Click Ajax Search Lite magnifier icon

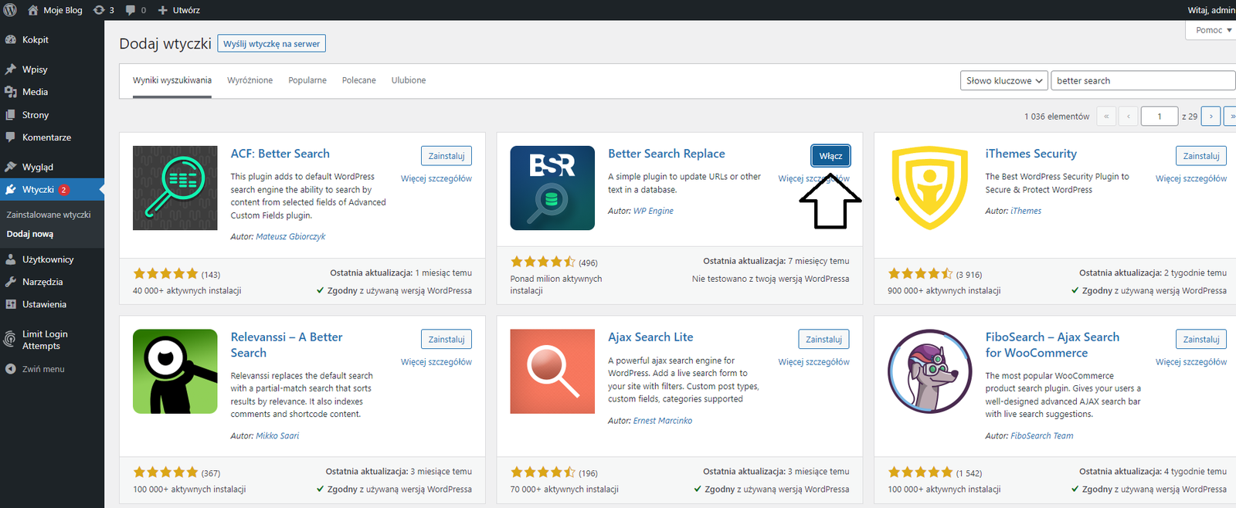(x=552, y=371)
